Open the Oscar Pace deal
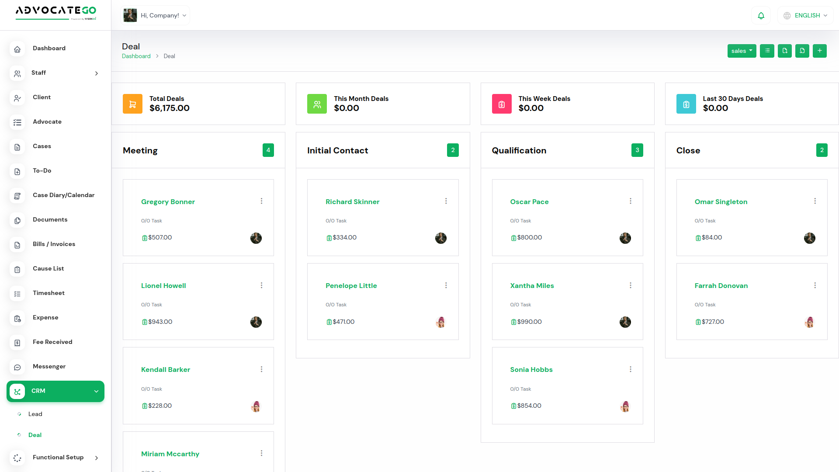The image size is (839, 472). 529,201
